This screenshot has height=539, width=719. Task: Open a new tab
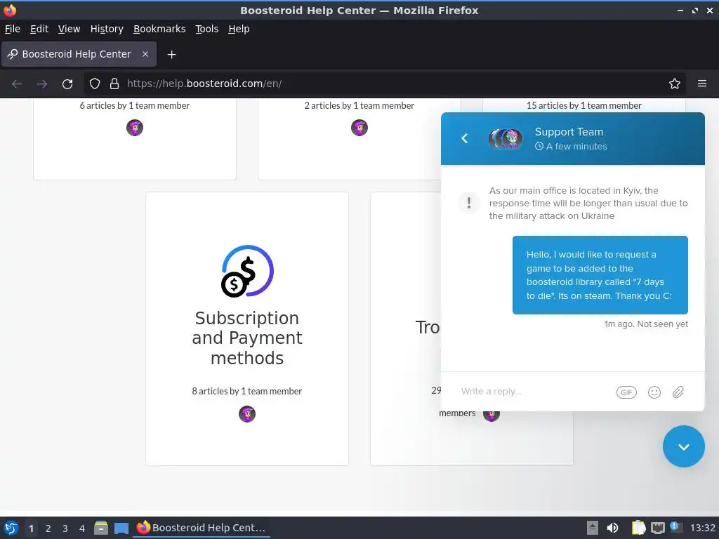(x=171, y=55)
